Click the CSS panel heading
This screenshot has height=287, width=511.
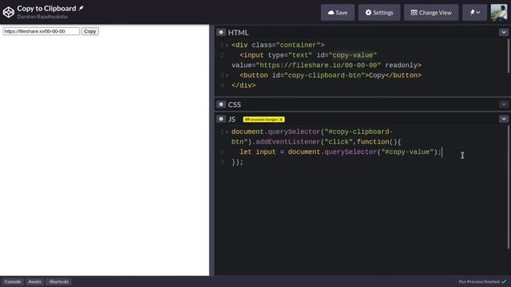[x=234, y=104]
